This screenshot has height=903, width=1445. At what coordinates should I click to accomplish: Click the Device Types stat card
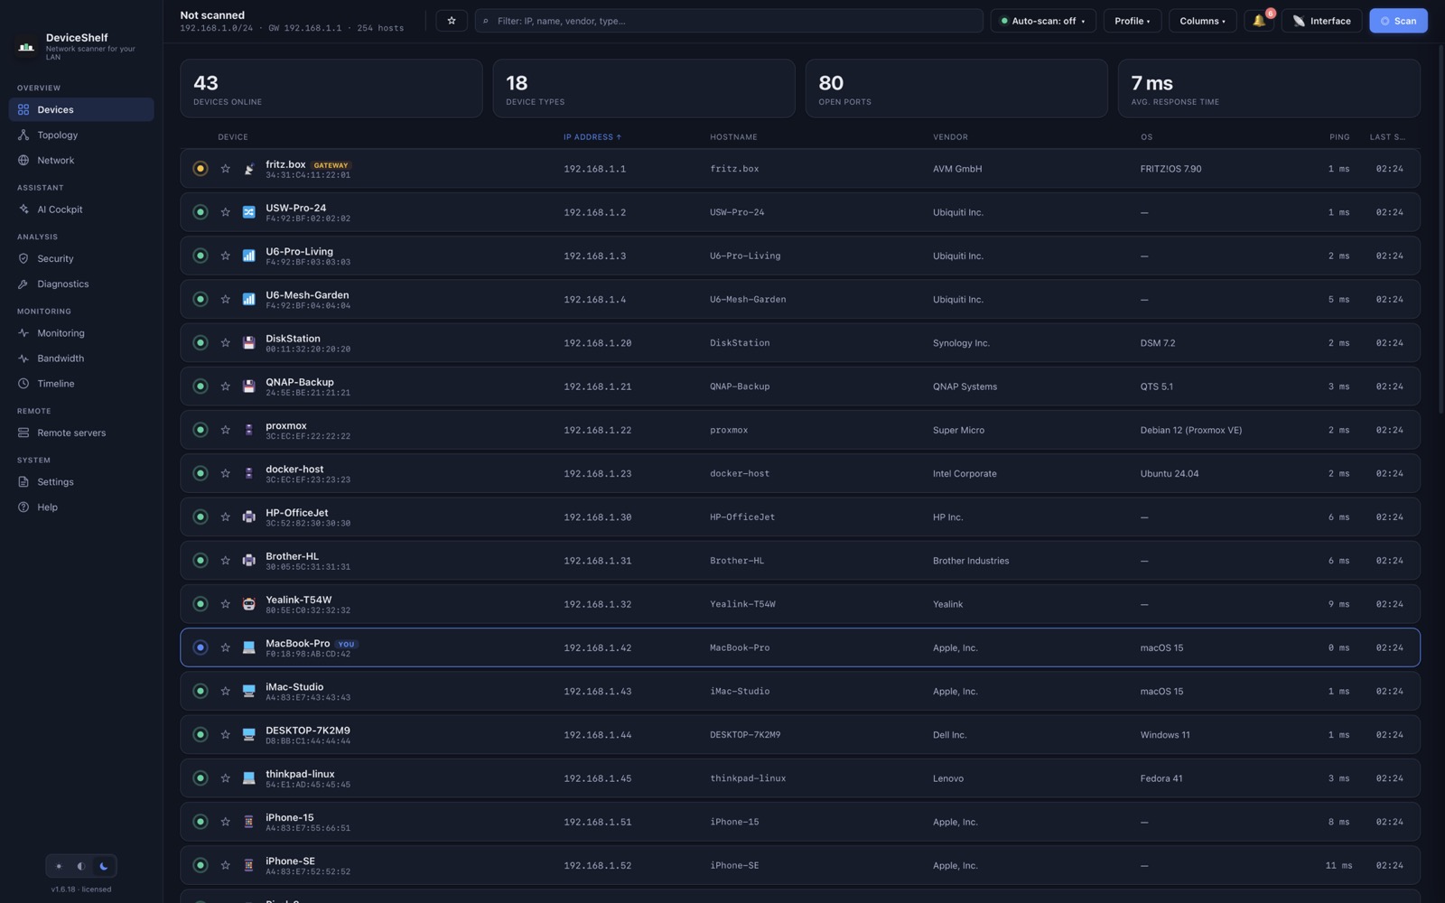644,88
